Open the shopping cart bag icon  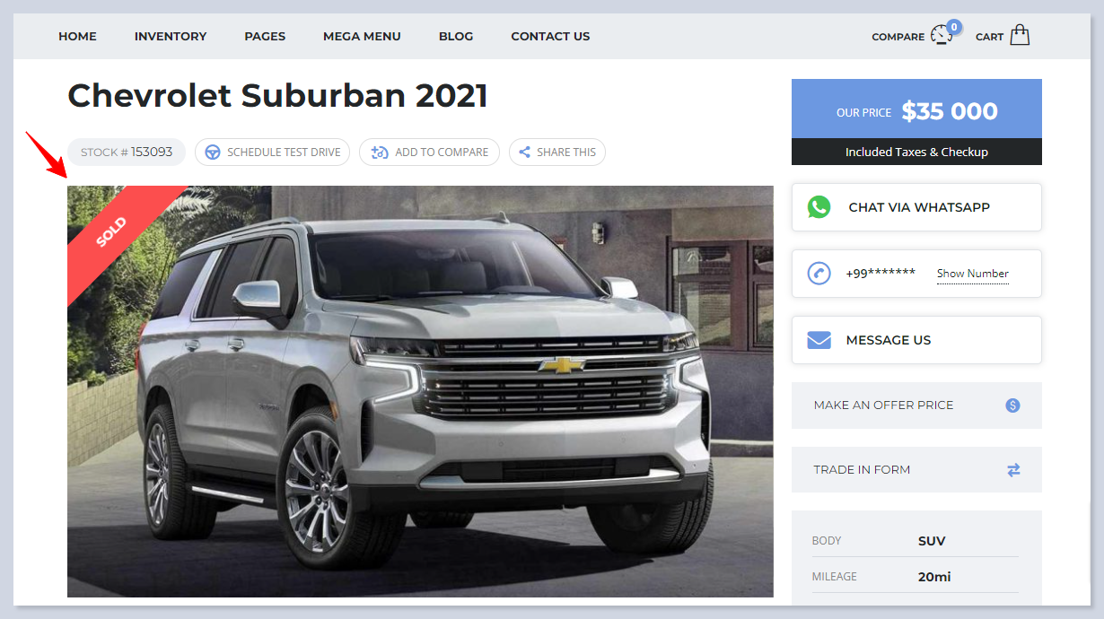[1020, 35]
